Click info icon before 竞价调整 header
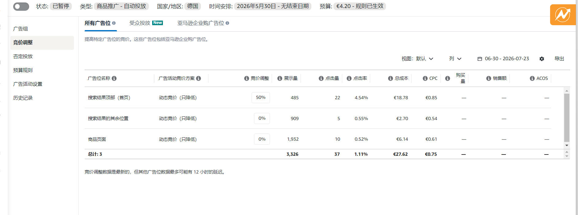Viewport: 578px width, 215px height. [x=247, y=78]
